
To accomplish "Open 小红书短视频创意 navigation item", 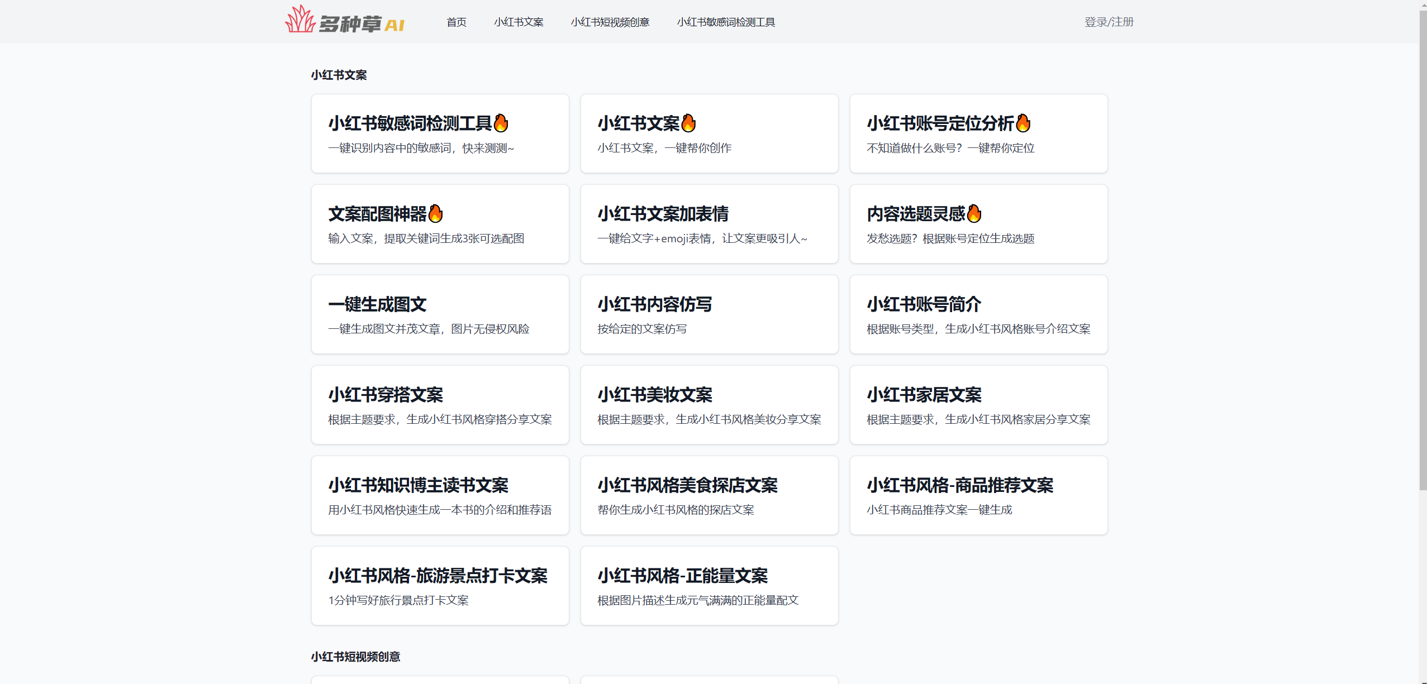I will pos(610,22).
